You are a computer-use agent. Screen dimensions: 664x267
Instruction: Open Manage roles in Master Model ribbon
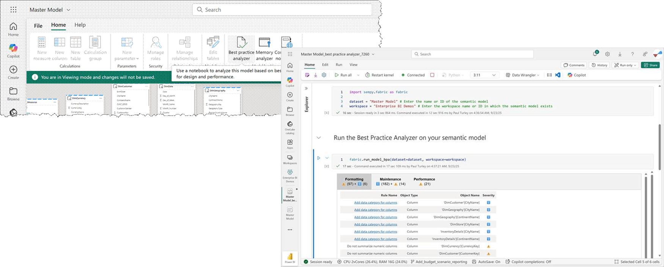[155, 48]
